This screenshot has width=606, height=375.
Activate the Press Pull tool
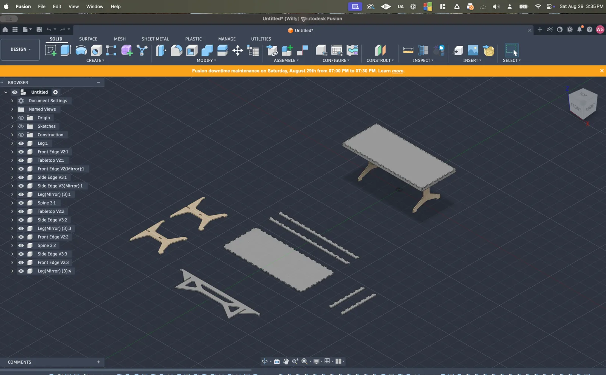[161, 50]
